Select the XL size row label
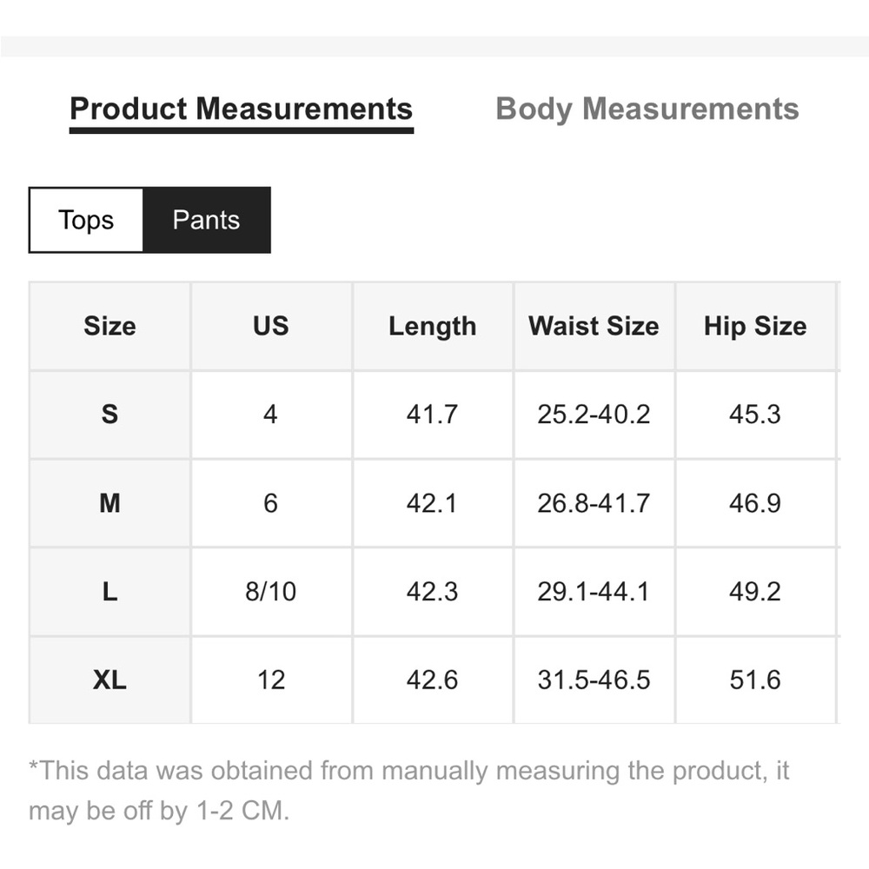This screenshot has width=869, height=869. pyautogui.click(x=109, y=680)
